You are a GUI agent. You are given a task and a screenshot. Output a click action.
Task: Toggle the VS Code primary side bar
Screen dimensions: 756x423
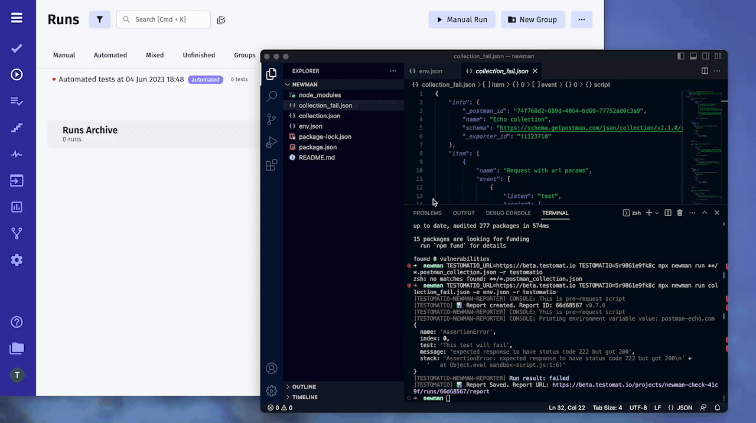681,56
